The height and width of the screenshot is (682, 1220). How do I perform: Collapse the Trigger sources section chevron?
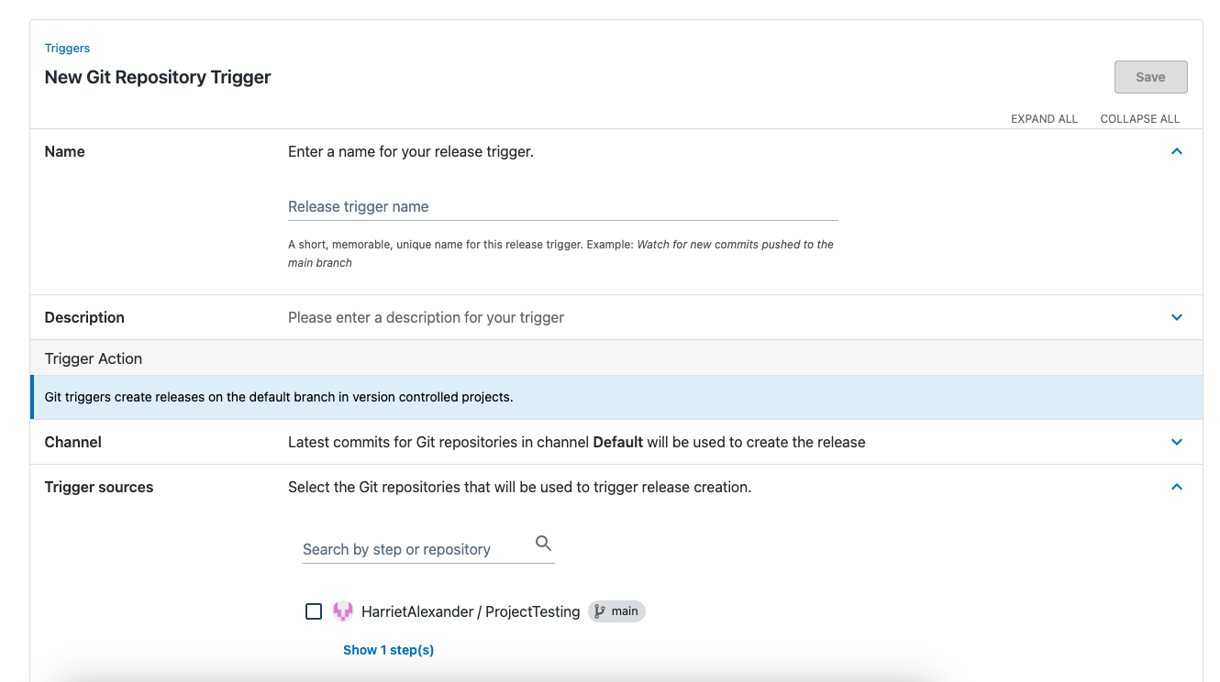[x=1176, y=487]
